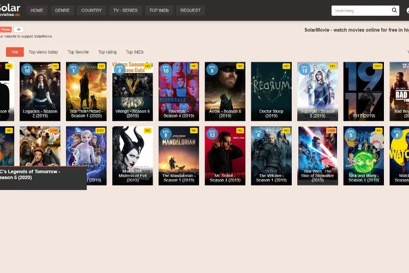
Task: Open Supergirl Season 5 poster
Action: click(317, 91)
